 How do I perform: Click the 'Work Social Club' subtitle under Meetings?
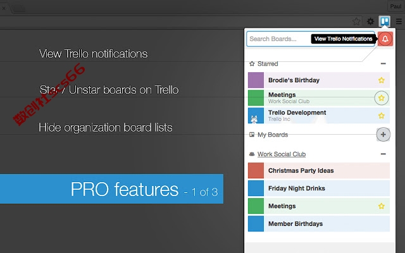click(x=289, y=101)
